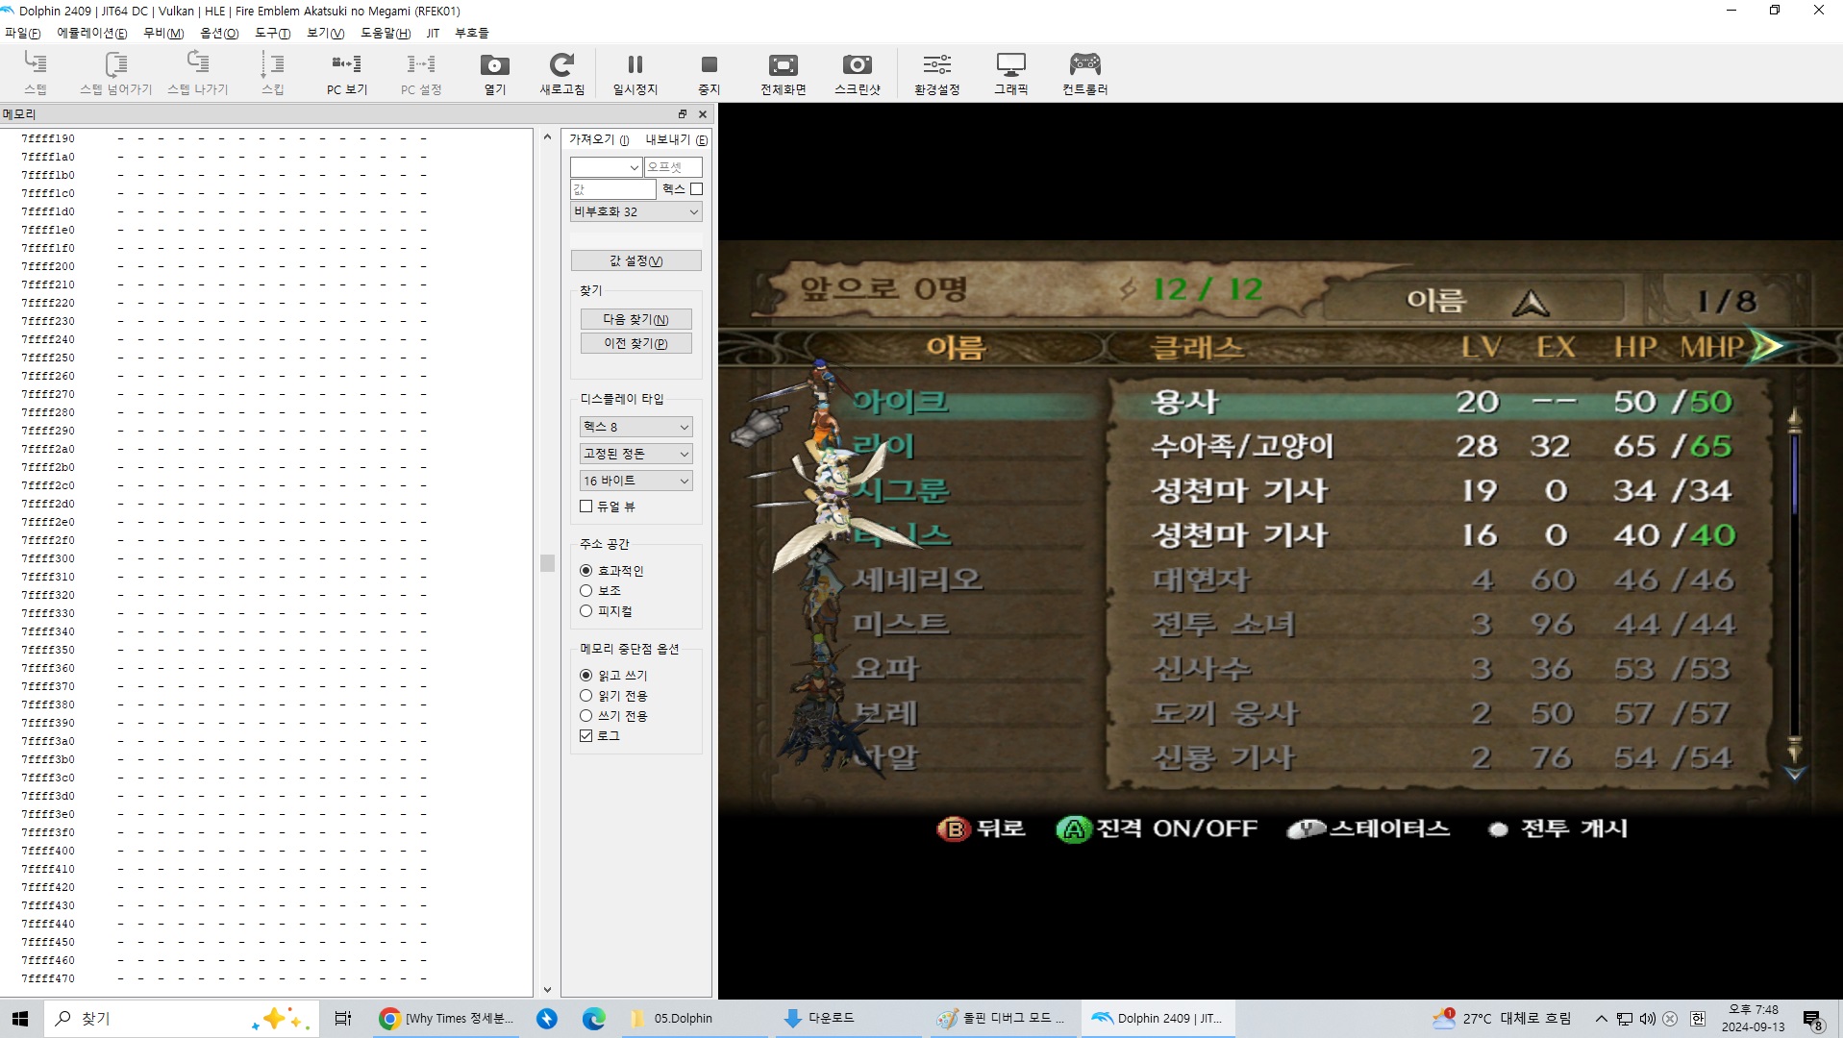Open the Import (가져오기) menu
The height and width of the screenshot is (1038, 1843).
[599, 139]
